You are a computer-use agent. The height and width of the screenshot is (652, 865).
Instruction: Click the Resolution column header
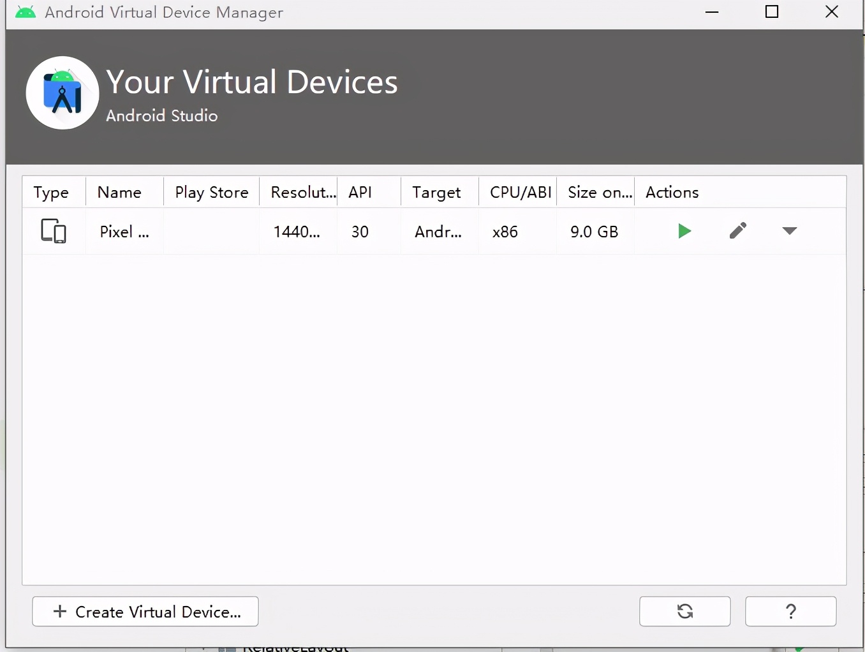click(x=302, y=192)
